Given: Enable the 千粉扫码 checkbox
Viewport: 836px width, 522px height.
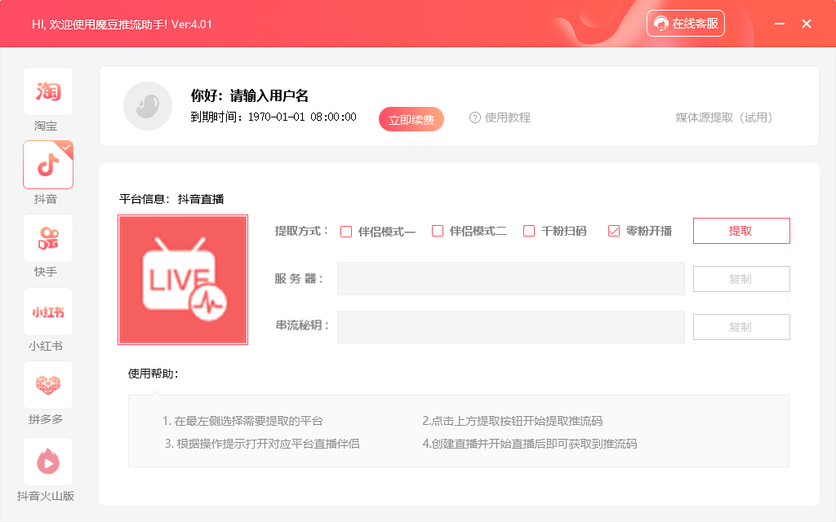Looking at the screenshot, I should coord(527,231).
